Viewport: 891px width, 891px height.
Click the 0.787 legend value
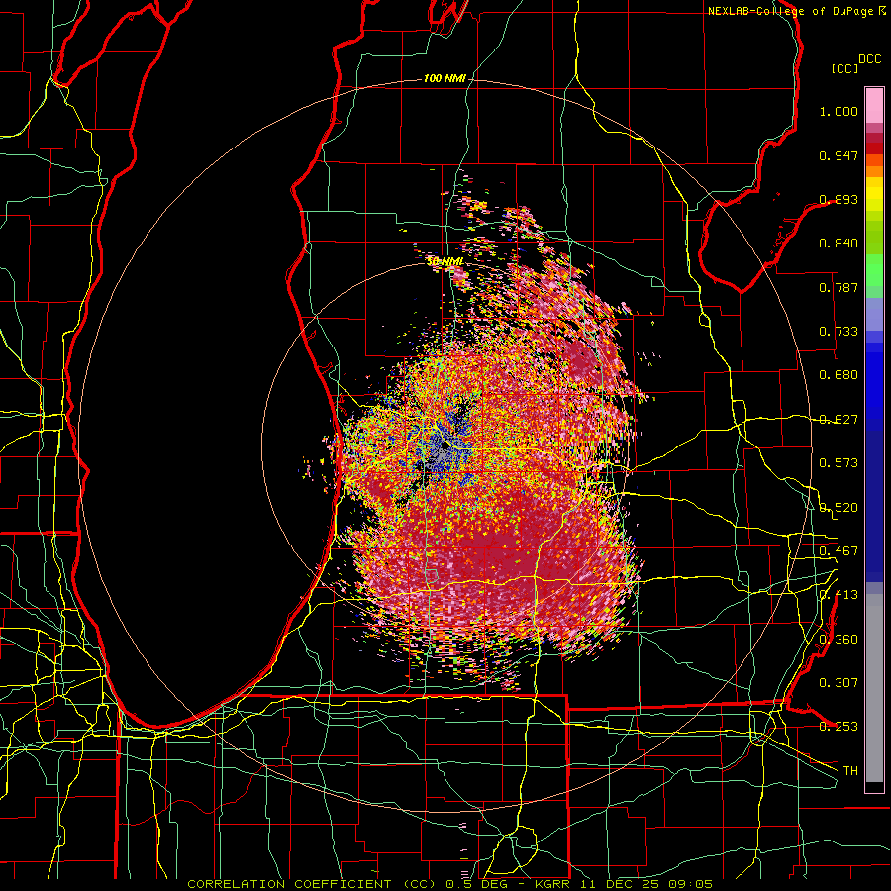(x=839, y=287)
